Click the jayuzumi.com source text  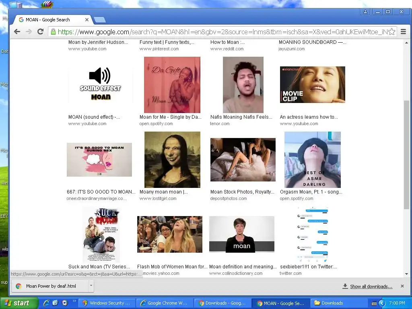coord(292,49)
